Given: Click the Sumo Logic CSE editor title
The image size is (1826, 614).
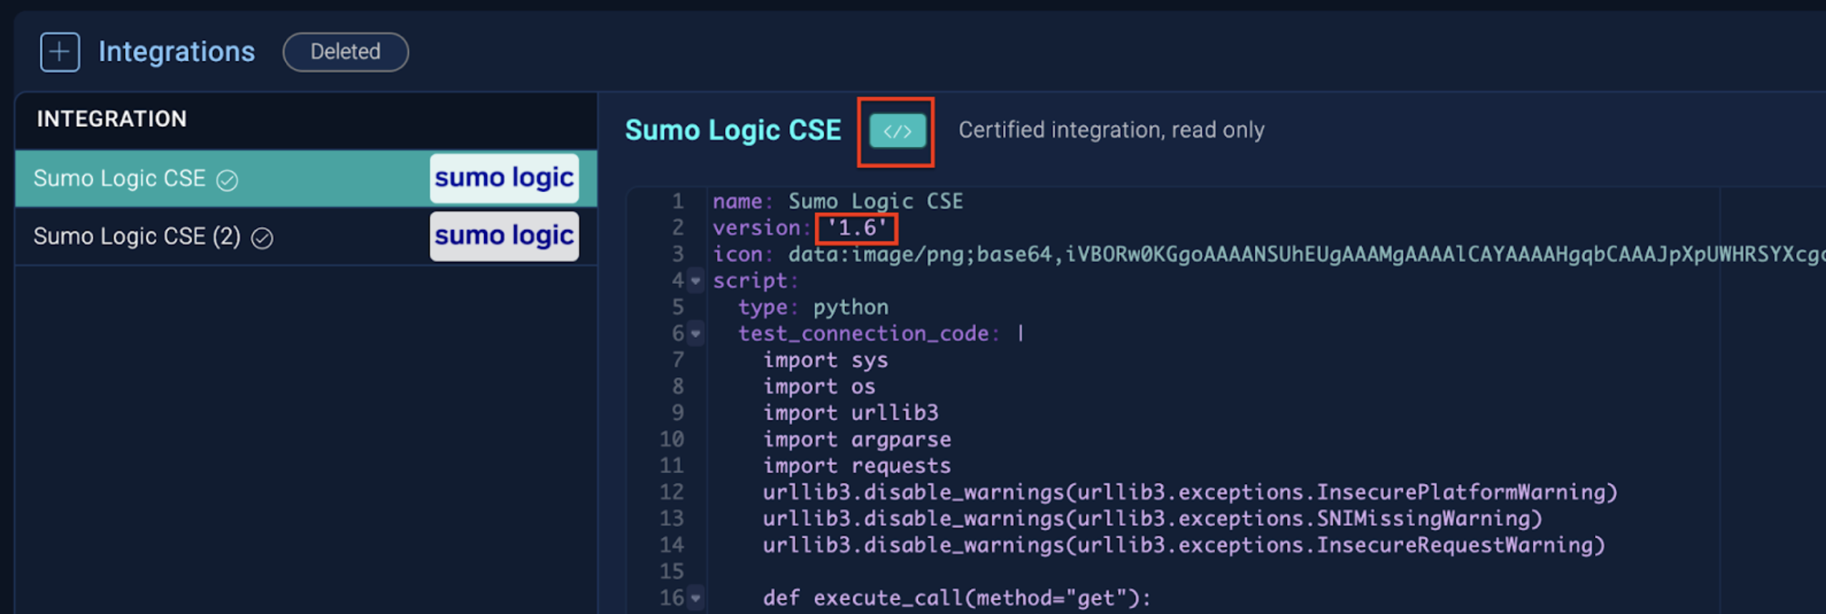Looking at the screenshot, I should (733, 131).
